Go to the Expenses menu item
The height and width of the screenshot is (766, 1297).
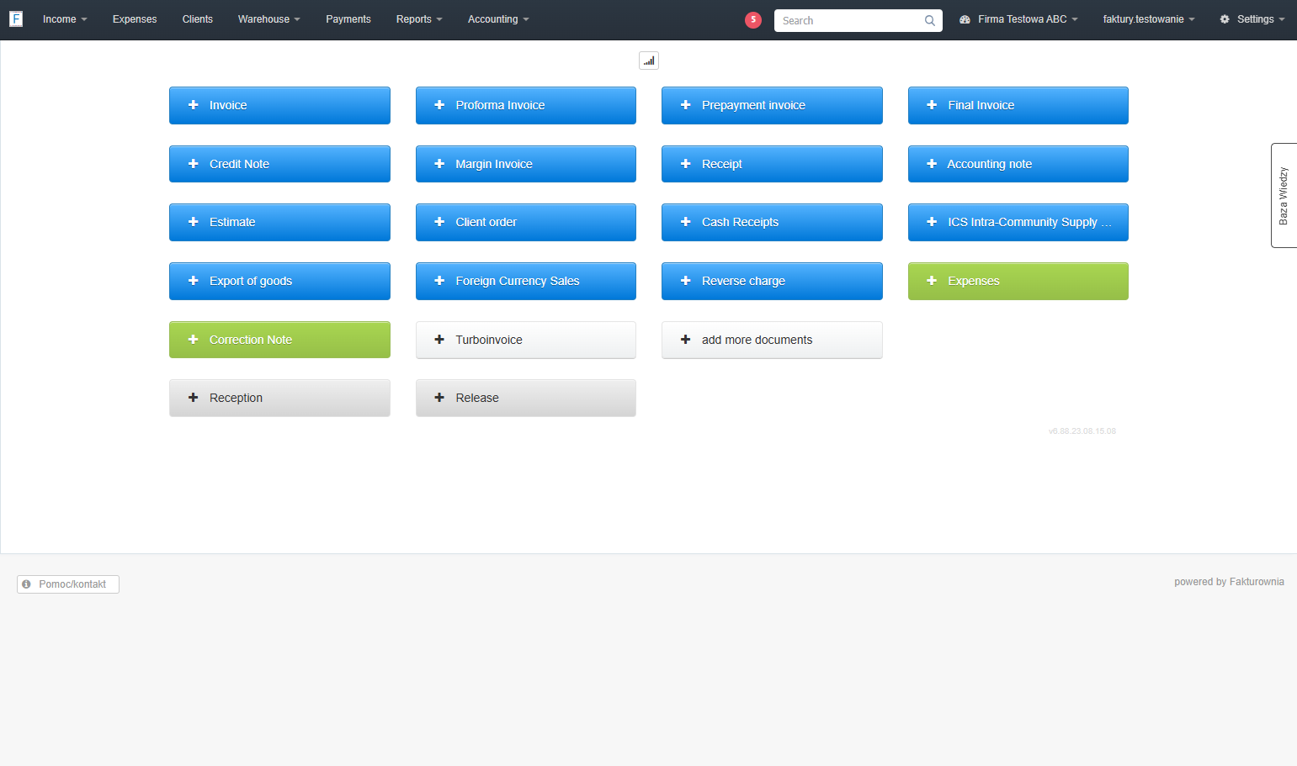(135, 19)
